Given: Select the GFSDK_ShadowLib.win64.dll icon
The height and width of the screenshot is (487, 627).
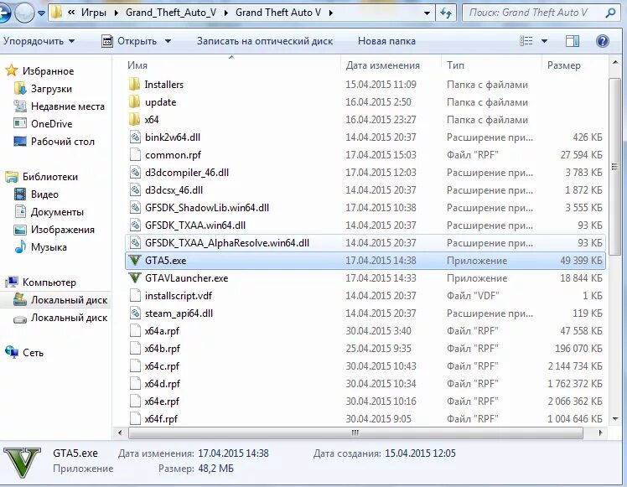Looking at the screenshot, I should coord(135,208).
